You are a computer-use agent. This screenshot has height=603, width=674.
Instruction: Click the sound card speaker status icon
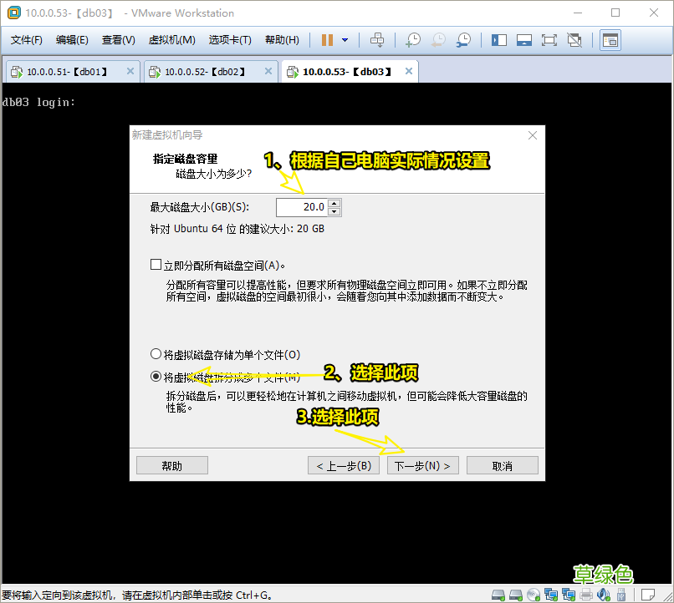pyautogui.click(x=604, y=595)
